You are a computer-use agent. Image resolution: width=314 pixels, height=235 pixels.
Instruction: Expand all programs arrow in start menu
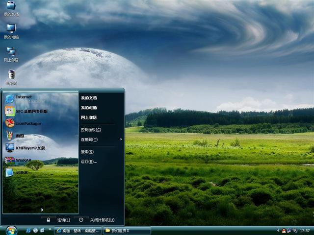point(42,210)
